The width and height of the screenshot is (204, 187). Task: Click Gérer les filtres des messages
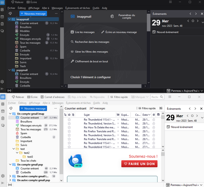tap(89, 52)
